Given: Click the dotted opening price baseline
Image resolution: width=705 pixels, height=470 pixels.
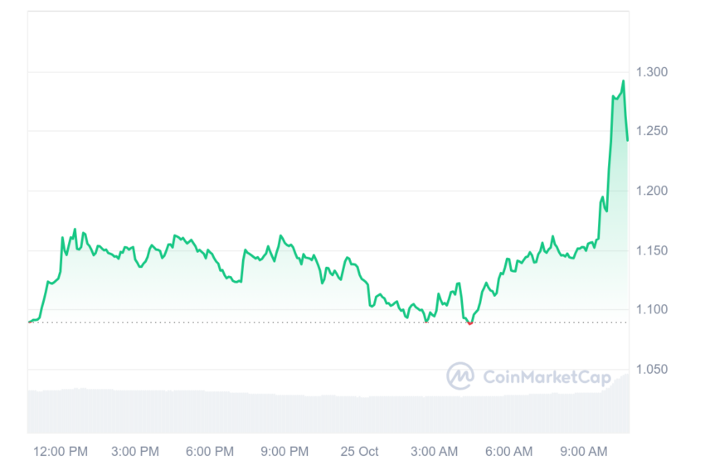Looking at the screenshot, I should point(328,322).
